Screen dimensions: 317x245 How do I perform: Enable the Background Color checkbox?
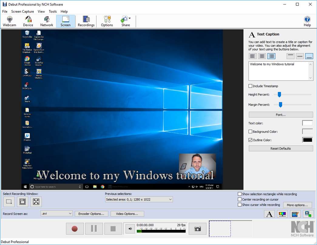(x=250, y=132)
